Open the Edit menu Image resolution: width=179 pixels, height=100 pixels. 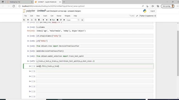tap(32, 16)
